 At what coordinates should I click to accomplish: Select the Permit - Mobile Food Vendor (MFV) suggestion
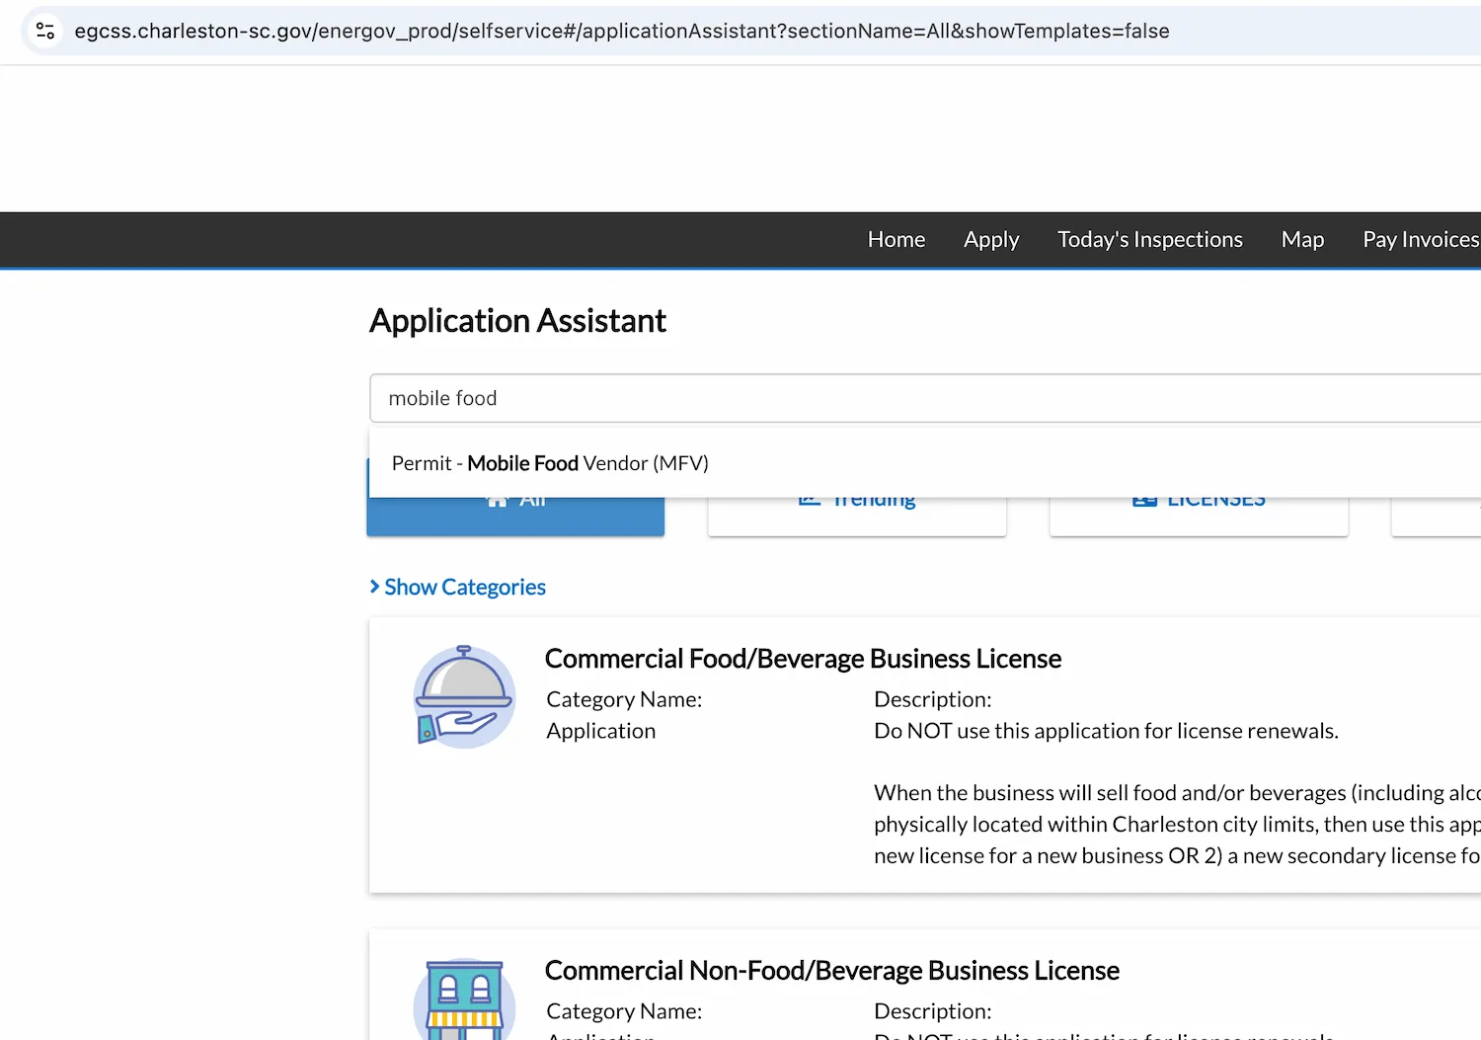click(549, 462)
